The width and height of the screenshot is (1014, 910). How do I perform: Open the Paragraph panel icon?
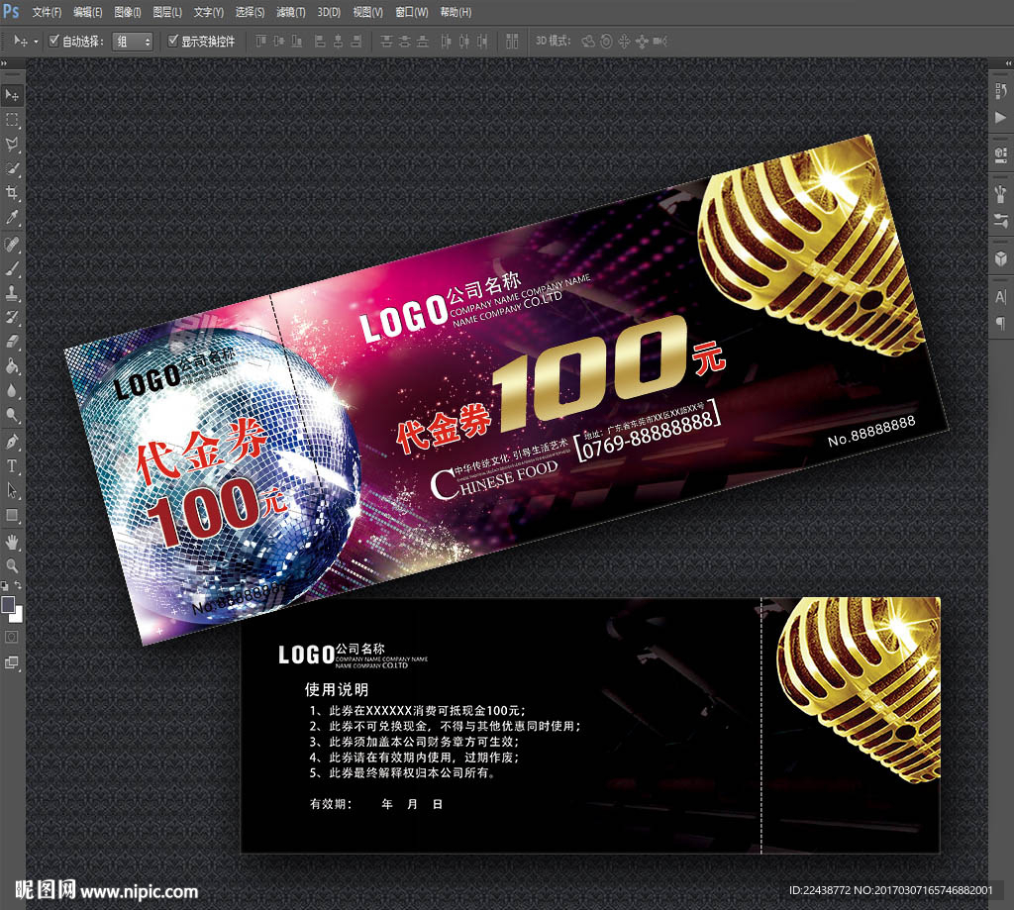pos(1001,323)
